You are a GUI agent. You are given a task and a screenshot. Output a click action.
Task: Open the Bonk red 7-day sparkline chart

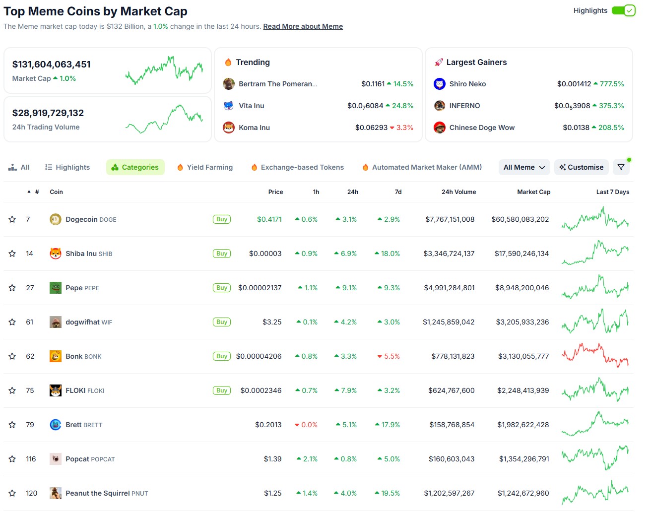click(x=594, y=356)
